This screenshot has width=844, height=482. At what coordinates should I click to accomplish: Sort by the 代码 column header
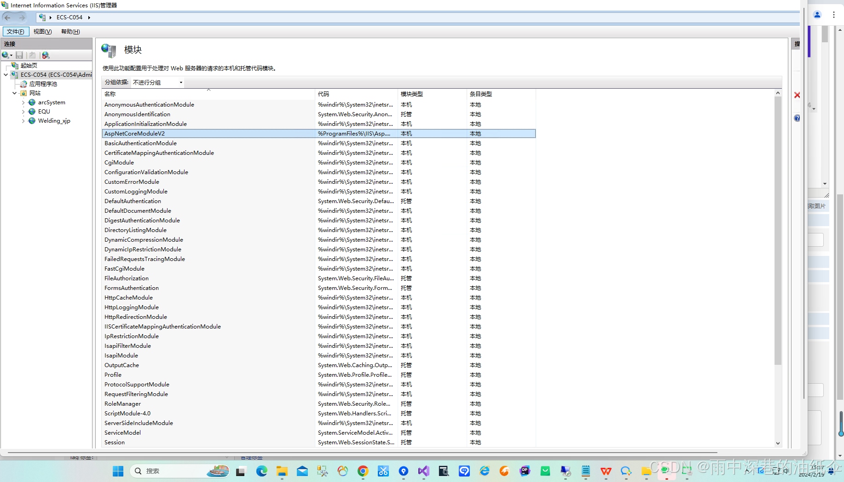pos(357,94)
